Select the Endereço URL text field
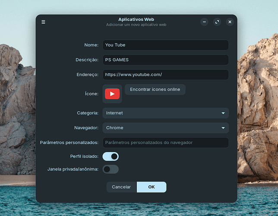The height and width of the screenshot is (216, 278). pyautogui.click(x=165, y=74)
